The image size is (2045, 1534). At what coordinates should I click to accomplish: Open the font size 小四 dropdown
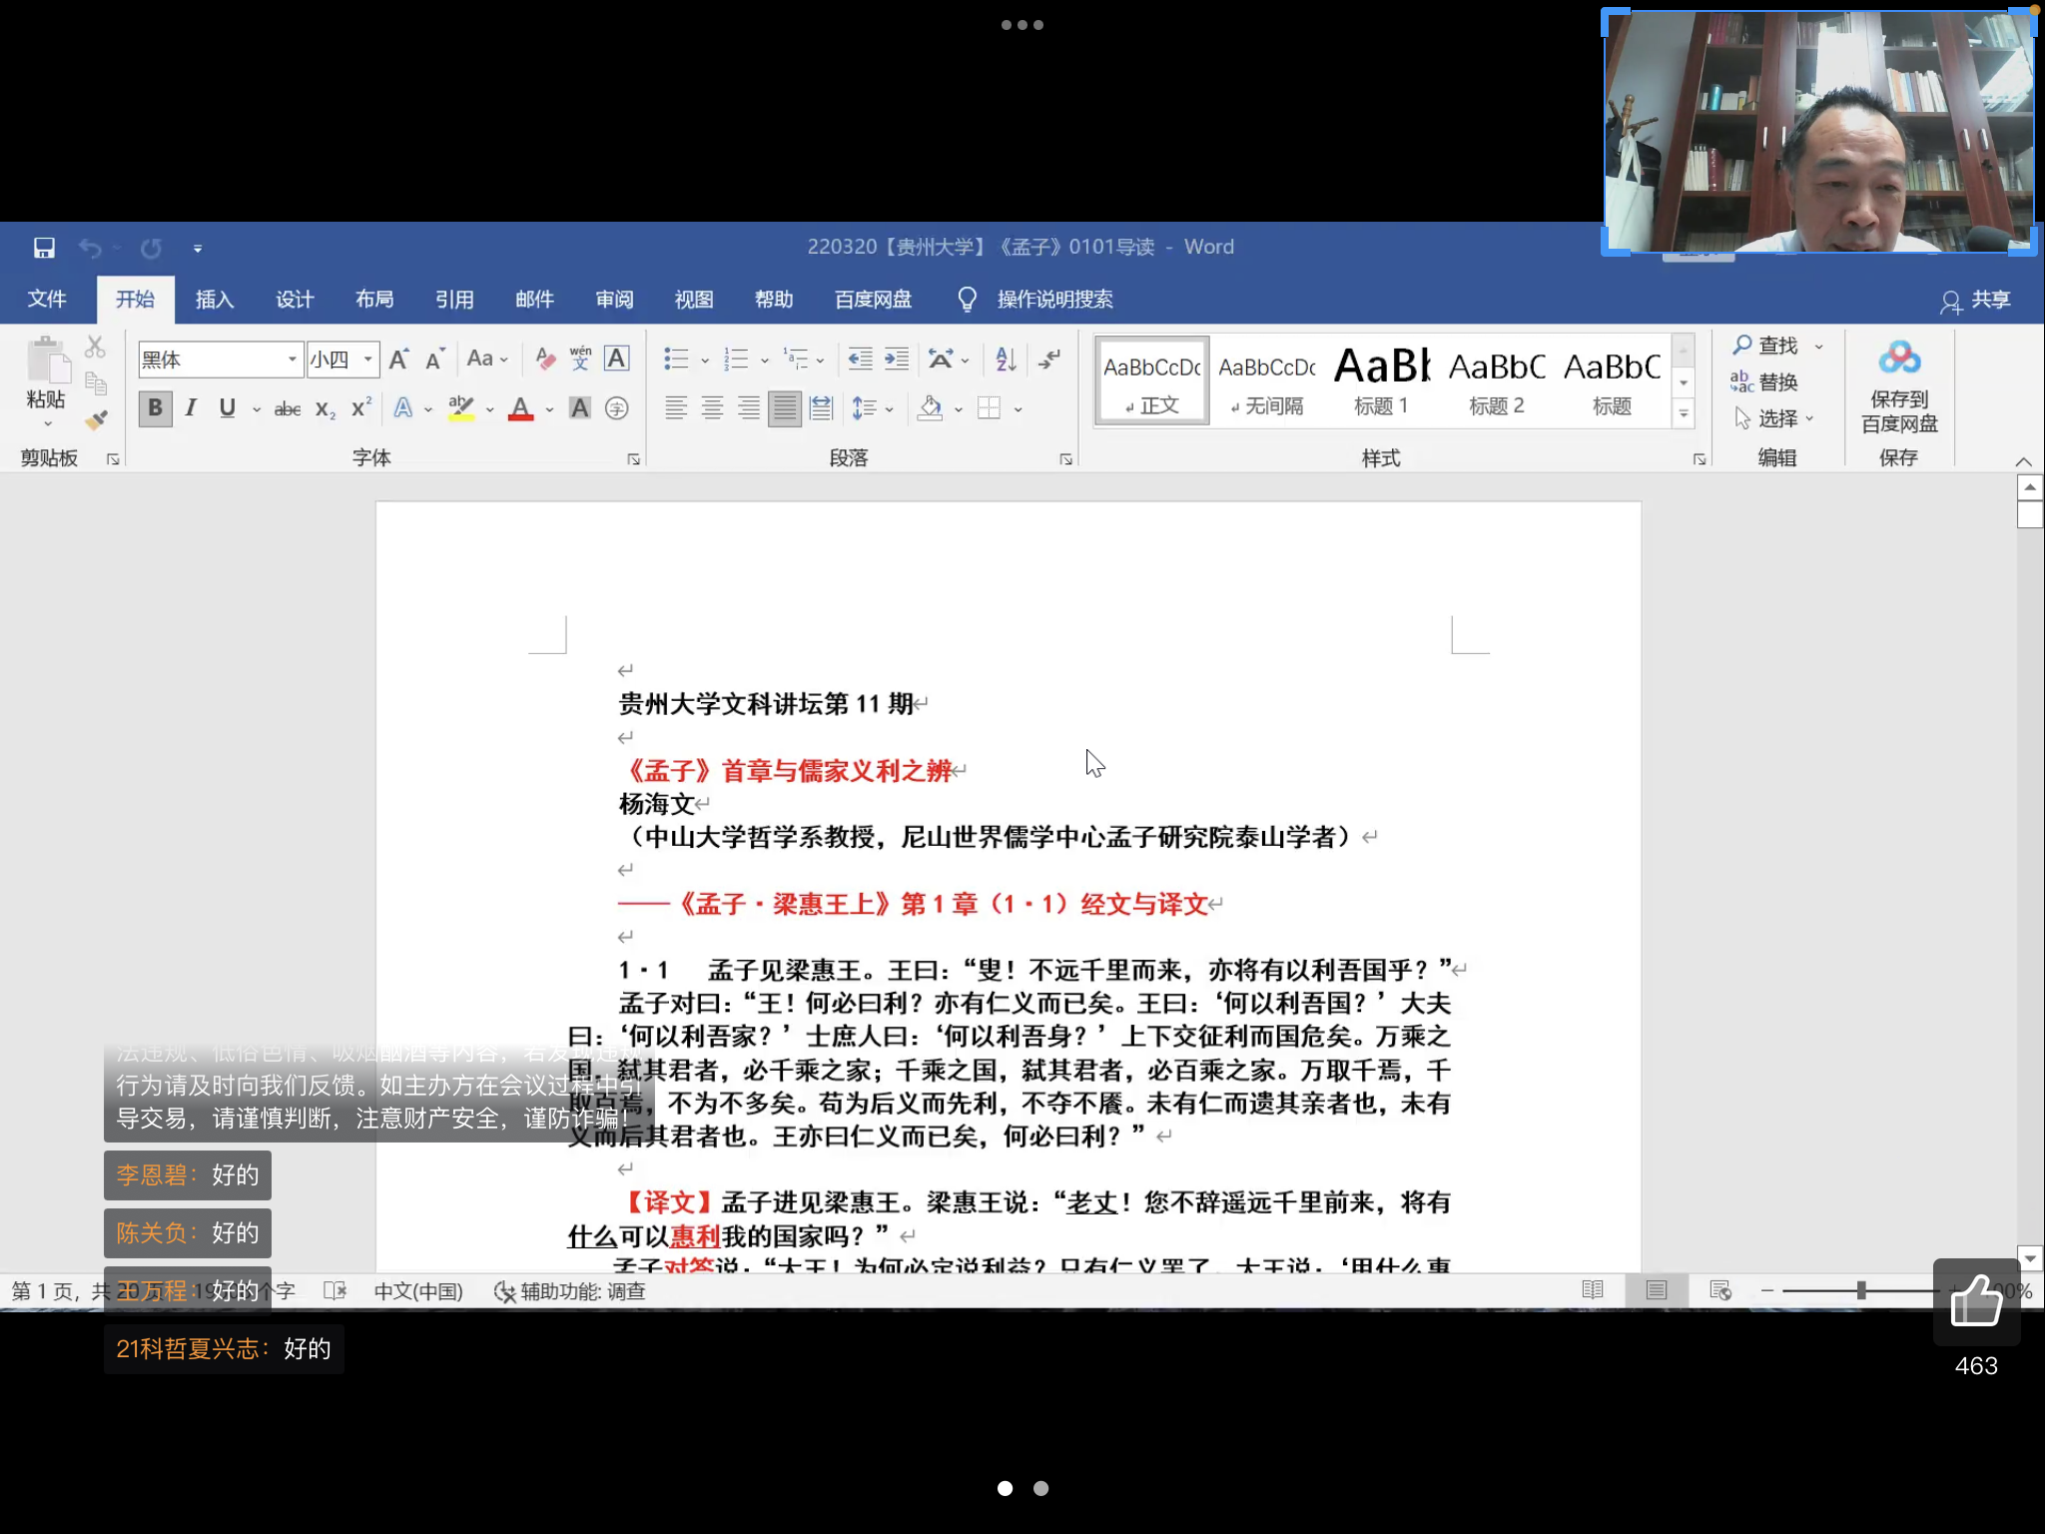(x=368, y=360)
